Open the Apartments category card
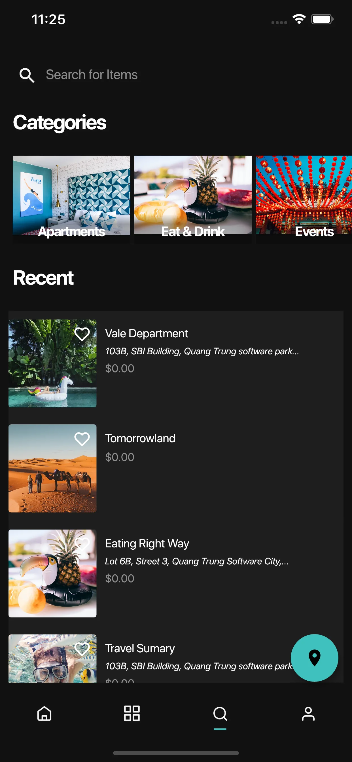The height and width of the screenshot is (762, 352). click(x=71, y=199)
